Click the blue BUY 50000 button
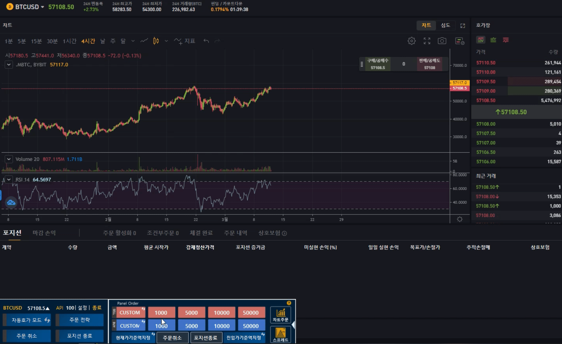 [x=251, y=326]
